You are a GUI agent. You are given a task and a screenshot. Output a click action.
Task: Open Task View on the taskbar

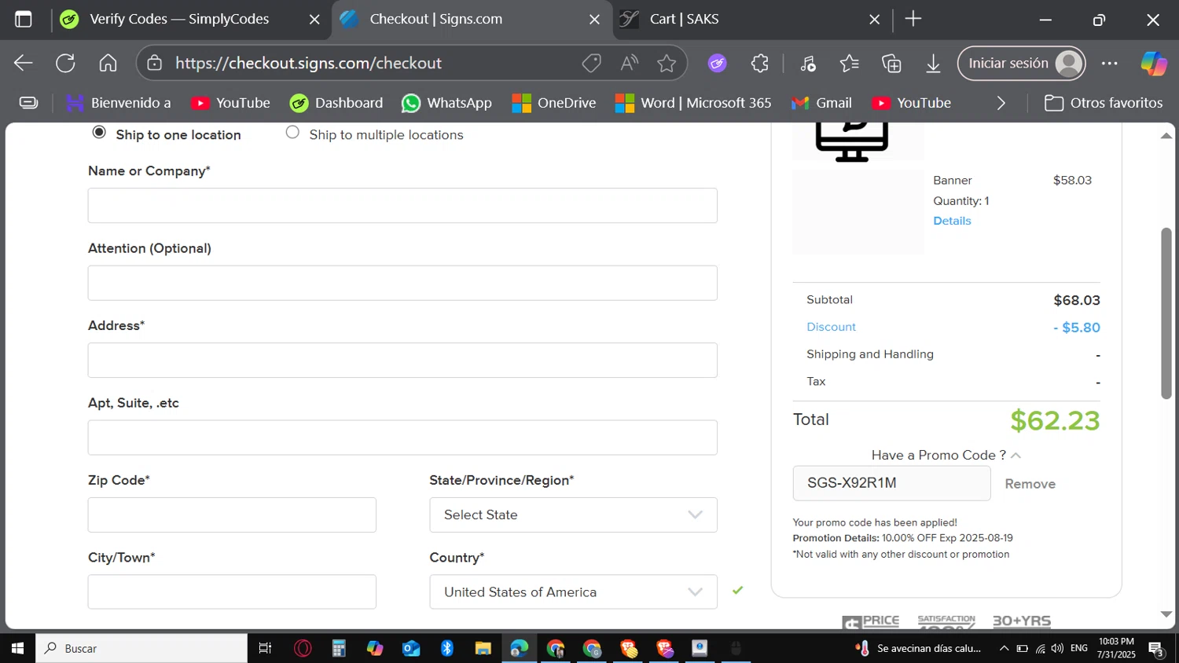(x=265, y=648)
